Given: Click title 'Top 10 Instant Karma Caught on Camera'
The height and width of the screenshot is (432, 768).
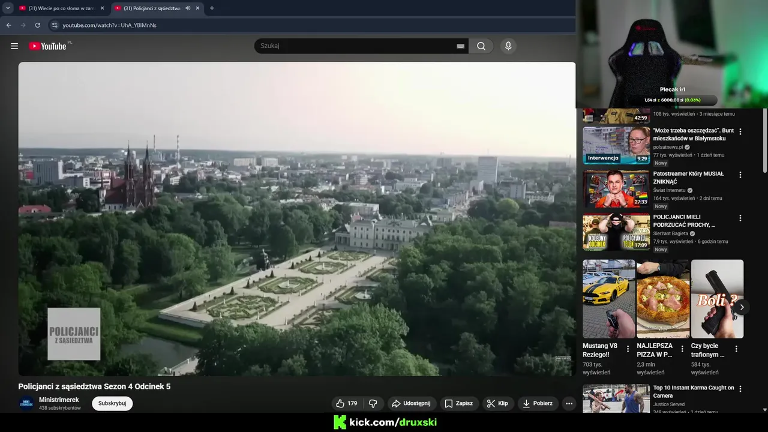Looking at the screenshot, I should point(694,392).
